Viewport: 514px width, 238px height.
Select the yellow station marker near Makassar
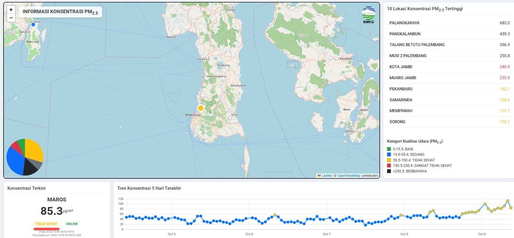201,108
